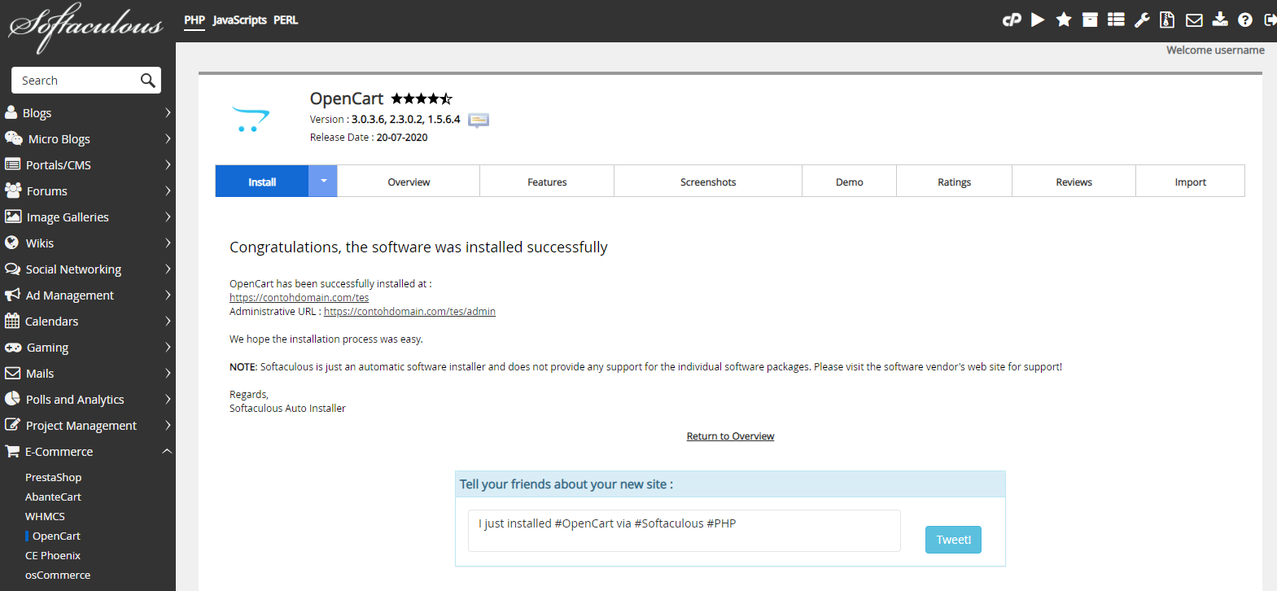Open the email envelope icon in top bar
The height and width of the screenshot is (591, 1277).
click(1194, 20)
